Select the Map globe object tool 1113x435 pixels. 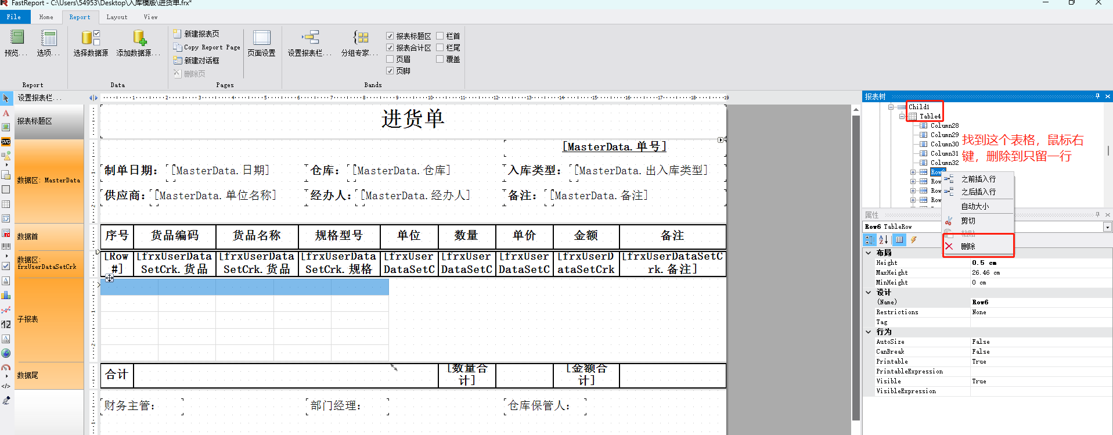coord(6,353)
